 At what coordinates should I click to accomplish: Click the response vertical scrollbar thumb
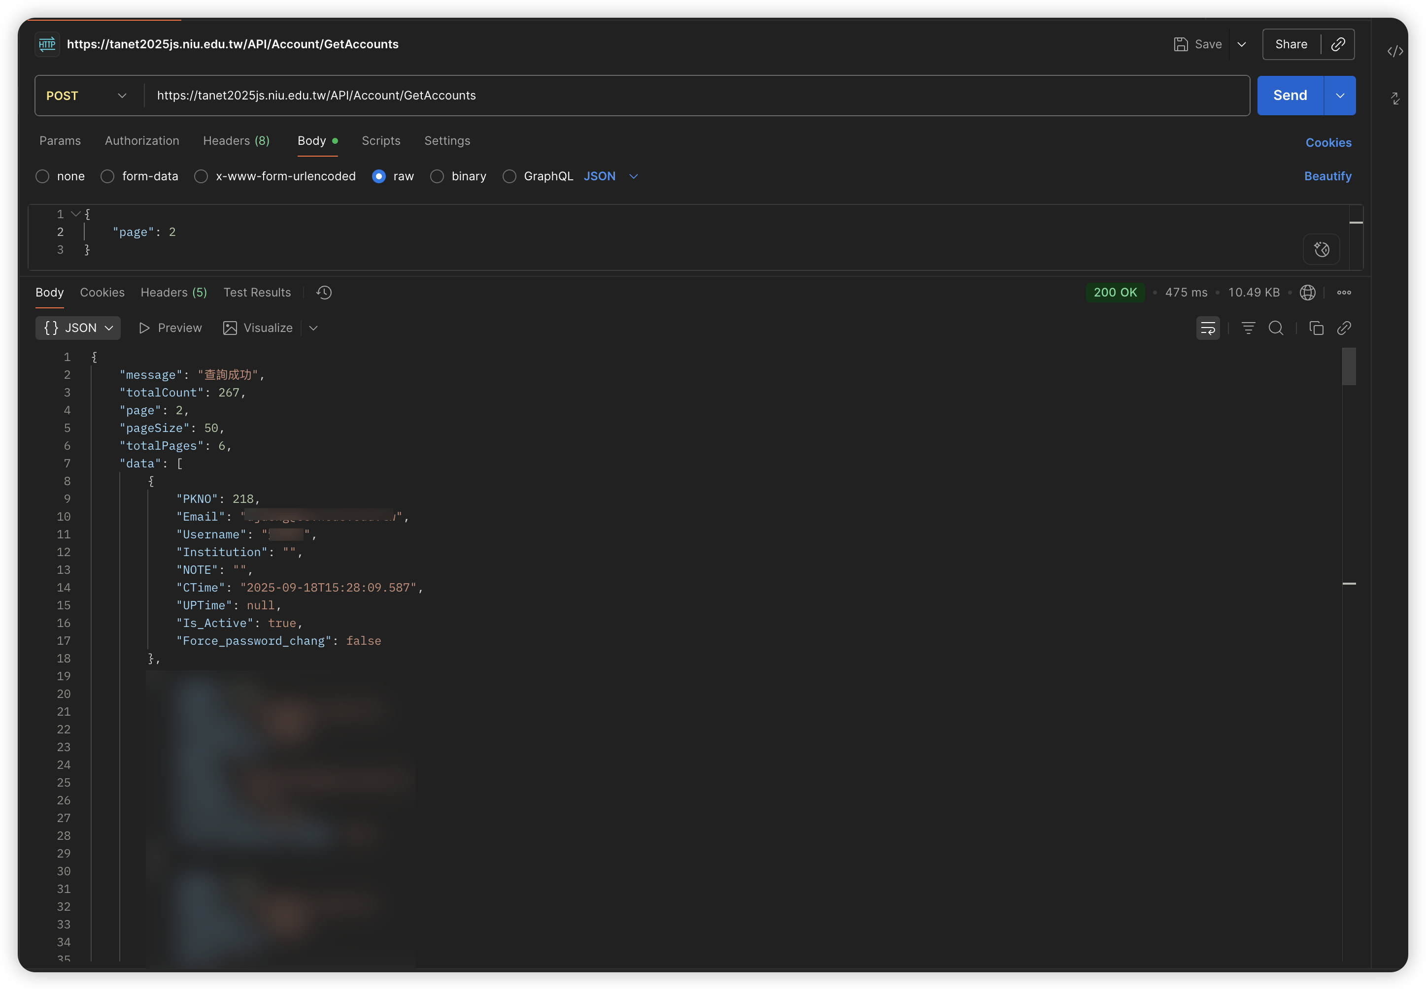tap(1349, 366)
